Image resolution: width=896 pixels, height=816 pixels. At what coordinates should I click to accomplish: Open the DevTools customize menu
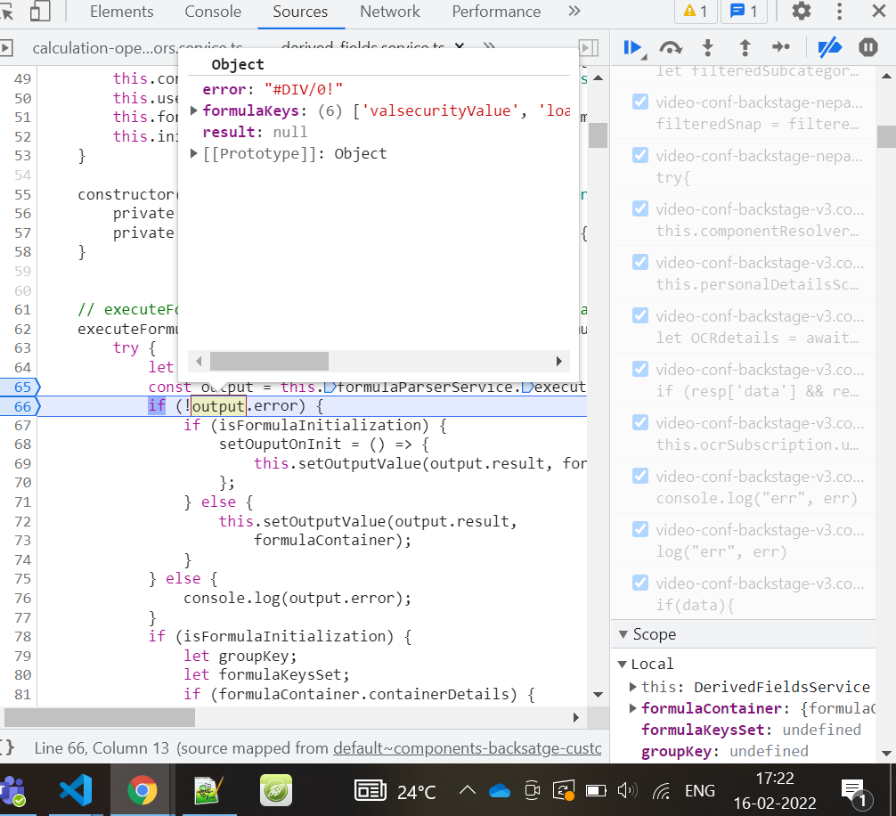(839, 11)
